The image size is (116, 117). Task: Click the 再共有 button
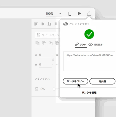(102, 81)
